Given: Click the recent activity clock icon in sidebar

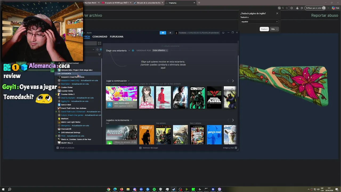Looking at the screenshot, I should click(x=97, y=49).
